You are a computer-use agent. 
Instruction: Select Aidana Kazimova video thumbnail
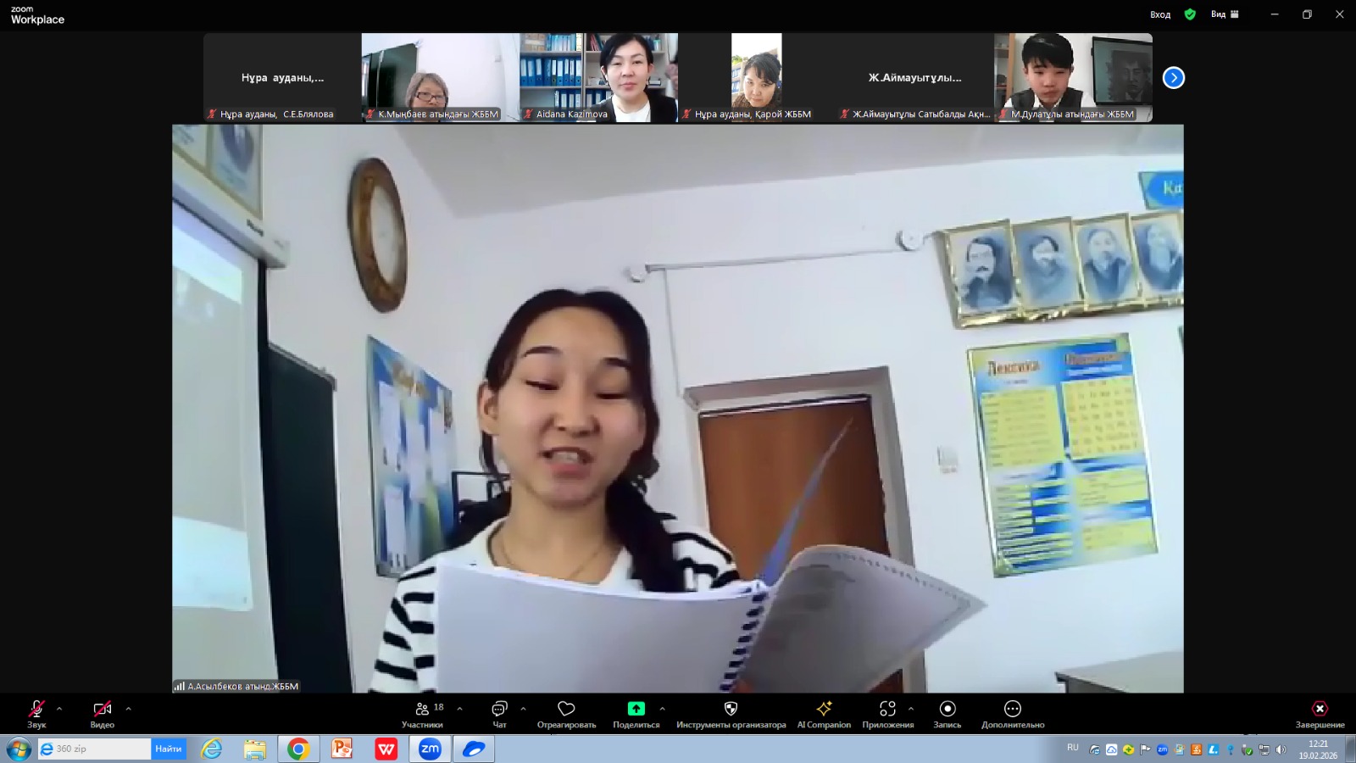pyautogui.click(x=598, y=77)
